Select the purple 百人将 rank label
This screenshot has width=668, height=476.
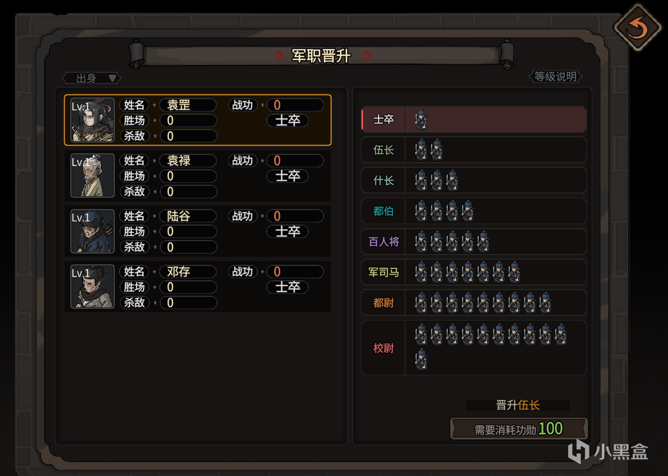click(384, 242)
